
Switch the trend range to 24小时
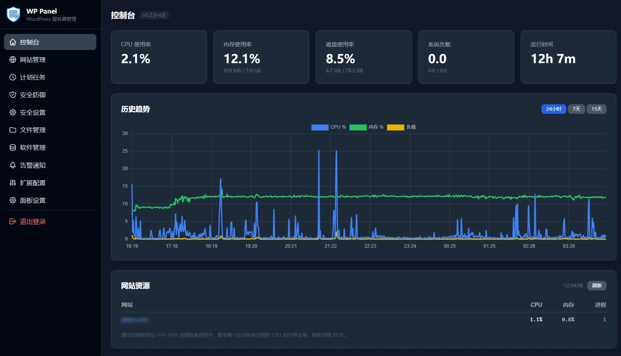(x=553, y=109)
